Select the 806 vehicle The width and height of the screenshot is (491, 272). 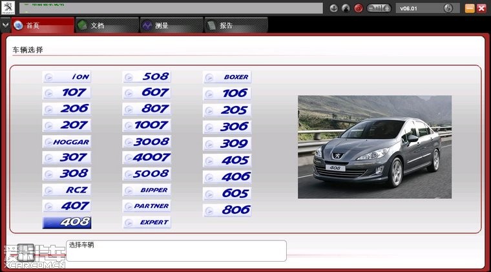click(x=227, y=210)
